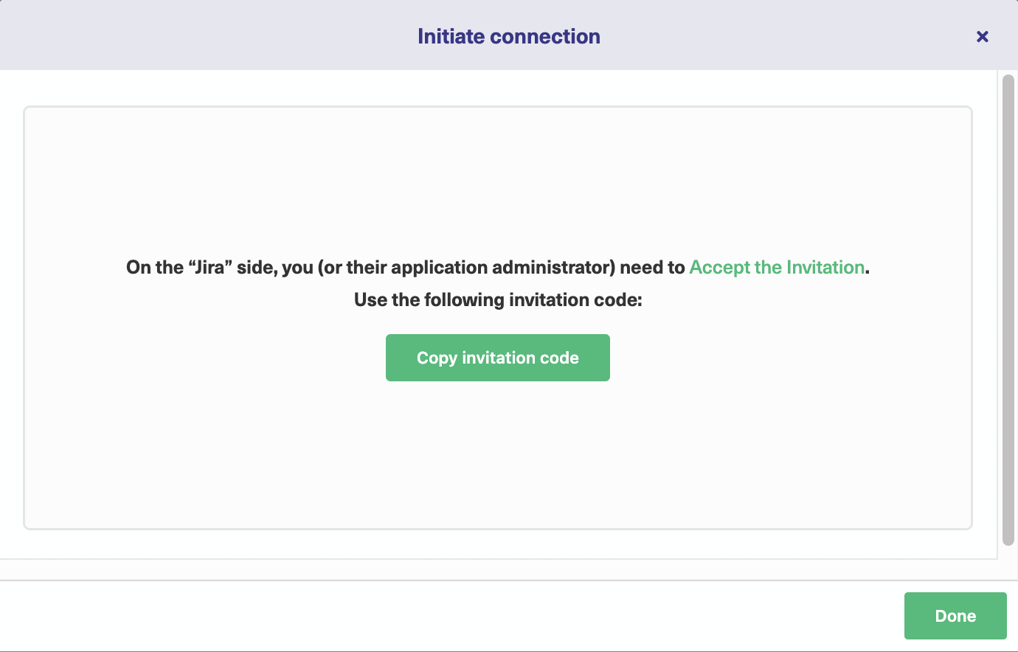Click empty space above the instruction text
Viewport: 1018px width, 652px height.
coord(498,184)
